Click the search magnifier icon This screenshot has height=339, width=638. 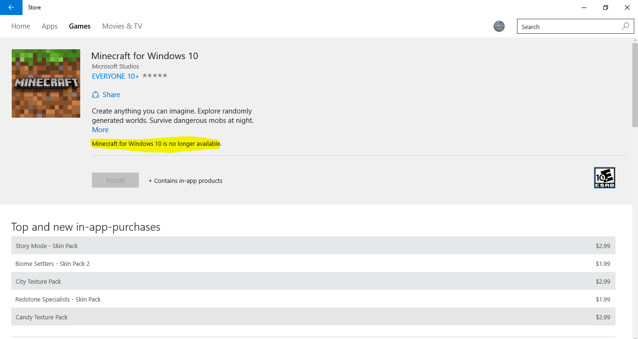coord(625,27)
